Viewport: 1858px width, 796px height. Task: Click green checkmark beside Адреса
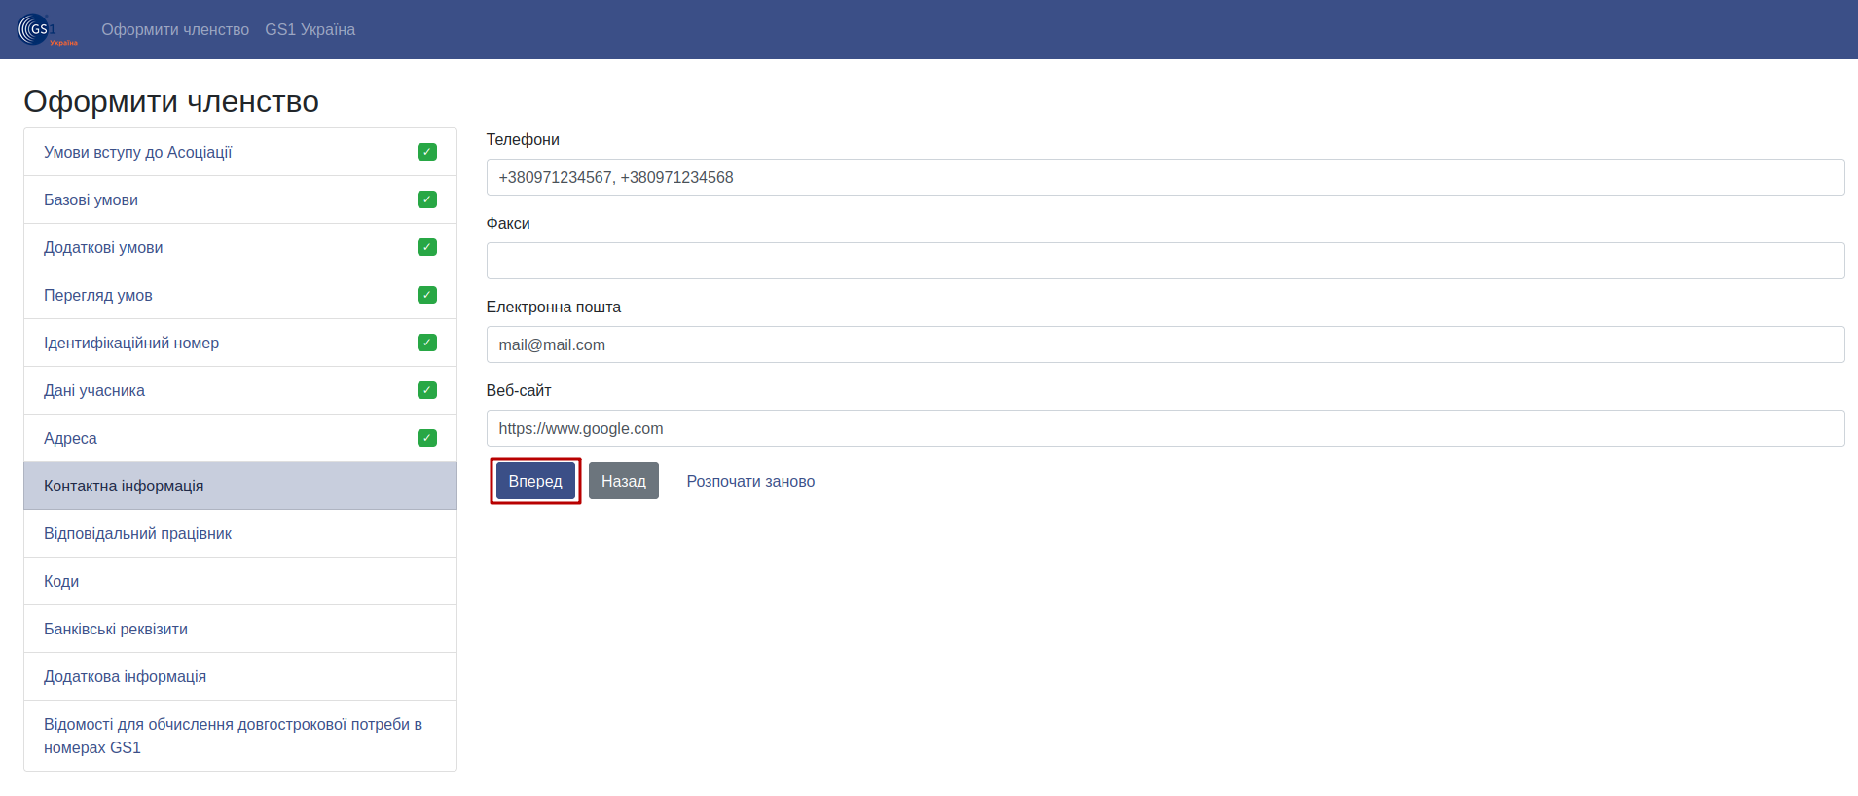(427, 438)
